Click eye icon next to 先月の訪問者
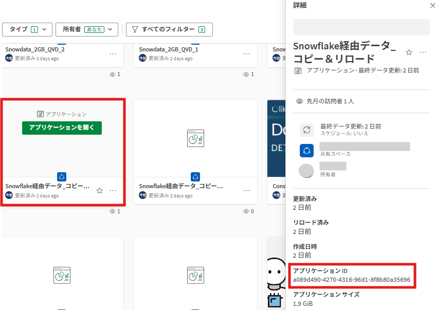The width and height of the screenshot is (435, 310). click(300, 101)
